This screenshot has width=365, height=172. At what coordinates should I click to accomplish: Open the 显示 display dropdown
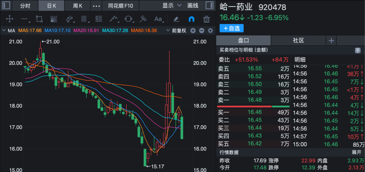(172, 6)
